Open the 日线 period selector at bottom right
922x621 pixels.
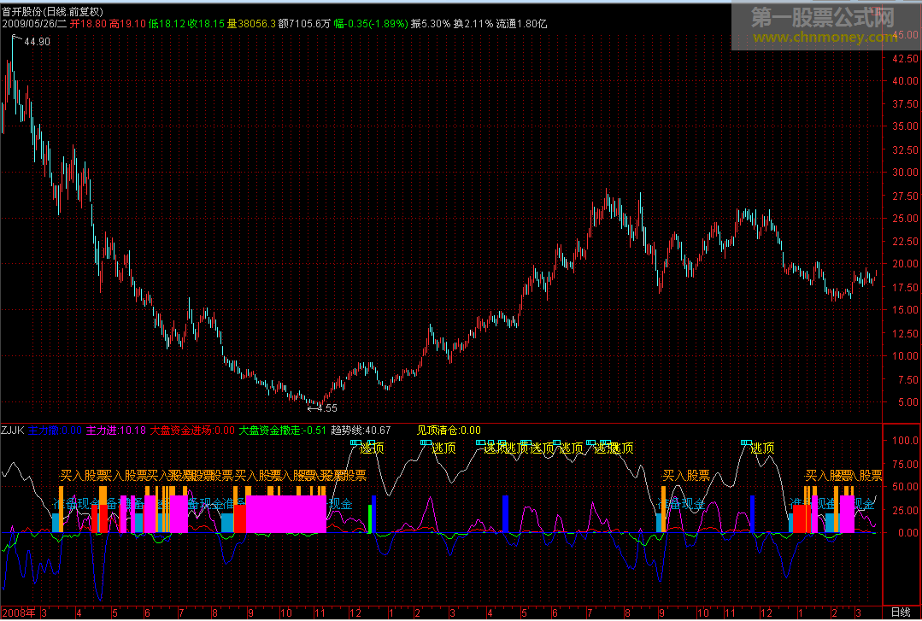tap(901, 612)
